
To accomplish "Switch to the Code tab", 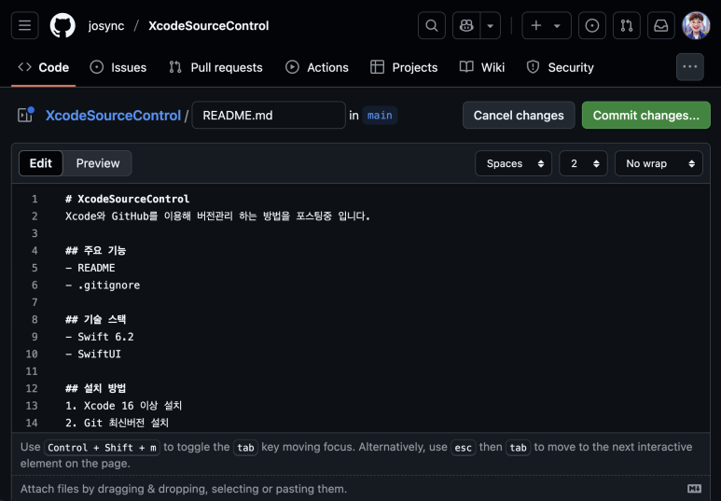I will [44, 67].
